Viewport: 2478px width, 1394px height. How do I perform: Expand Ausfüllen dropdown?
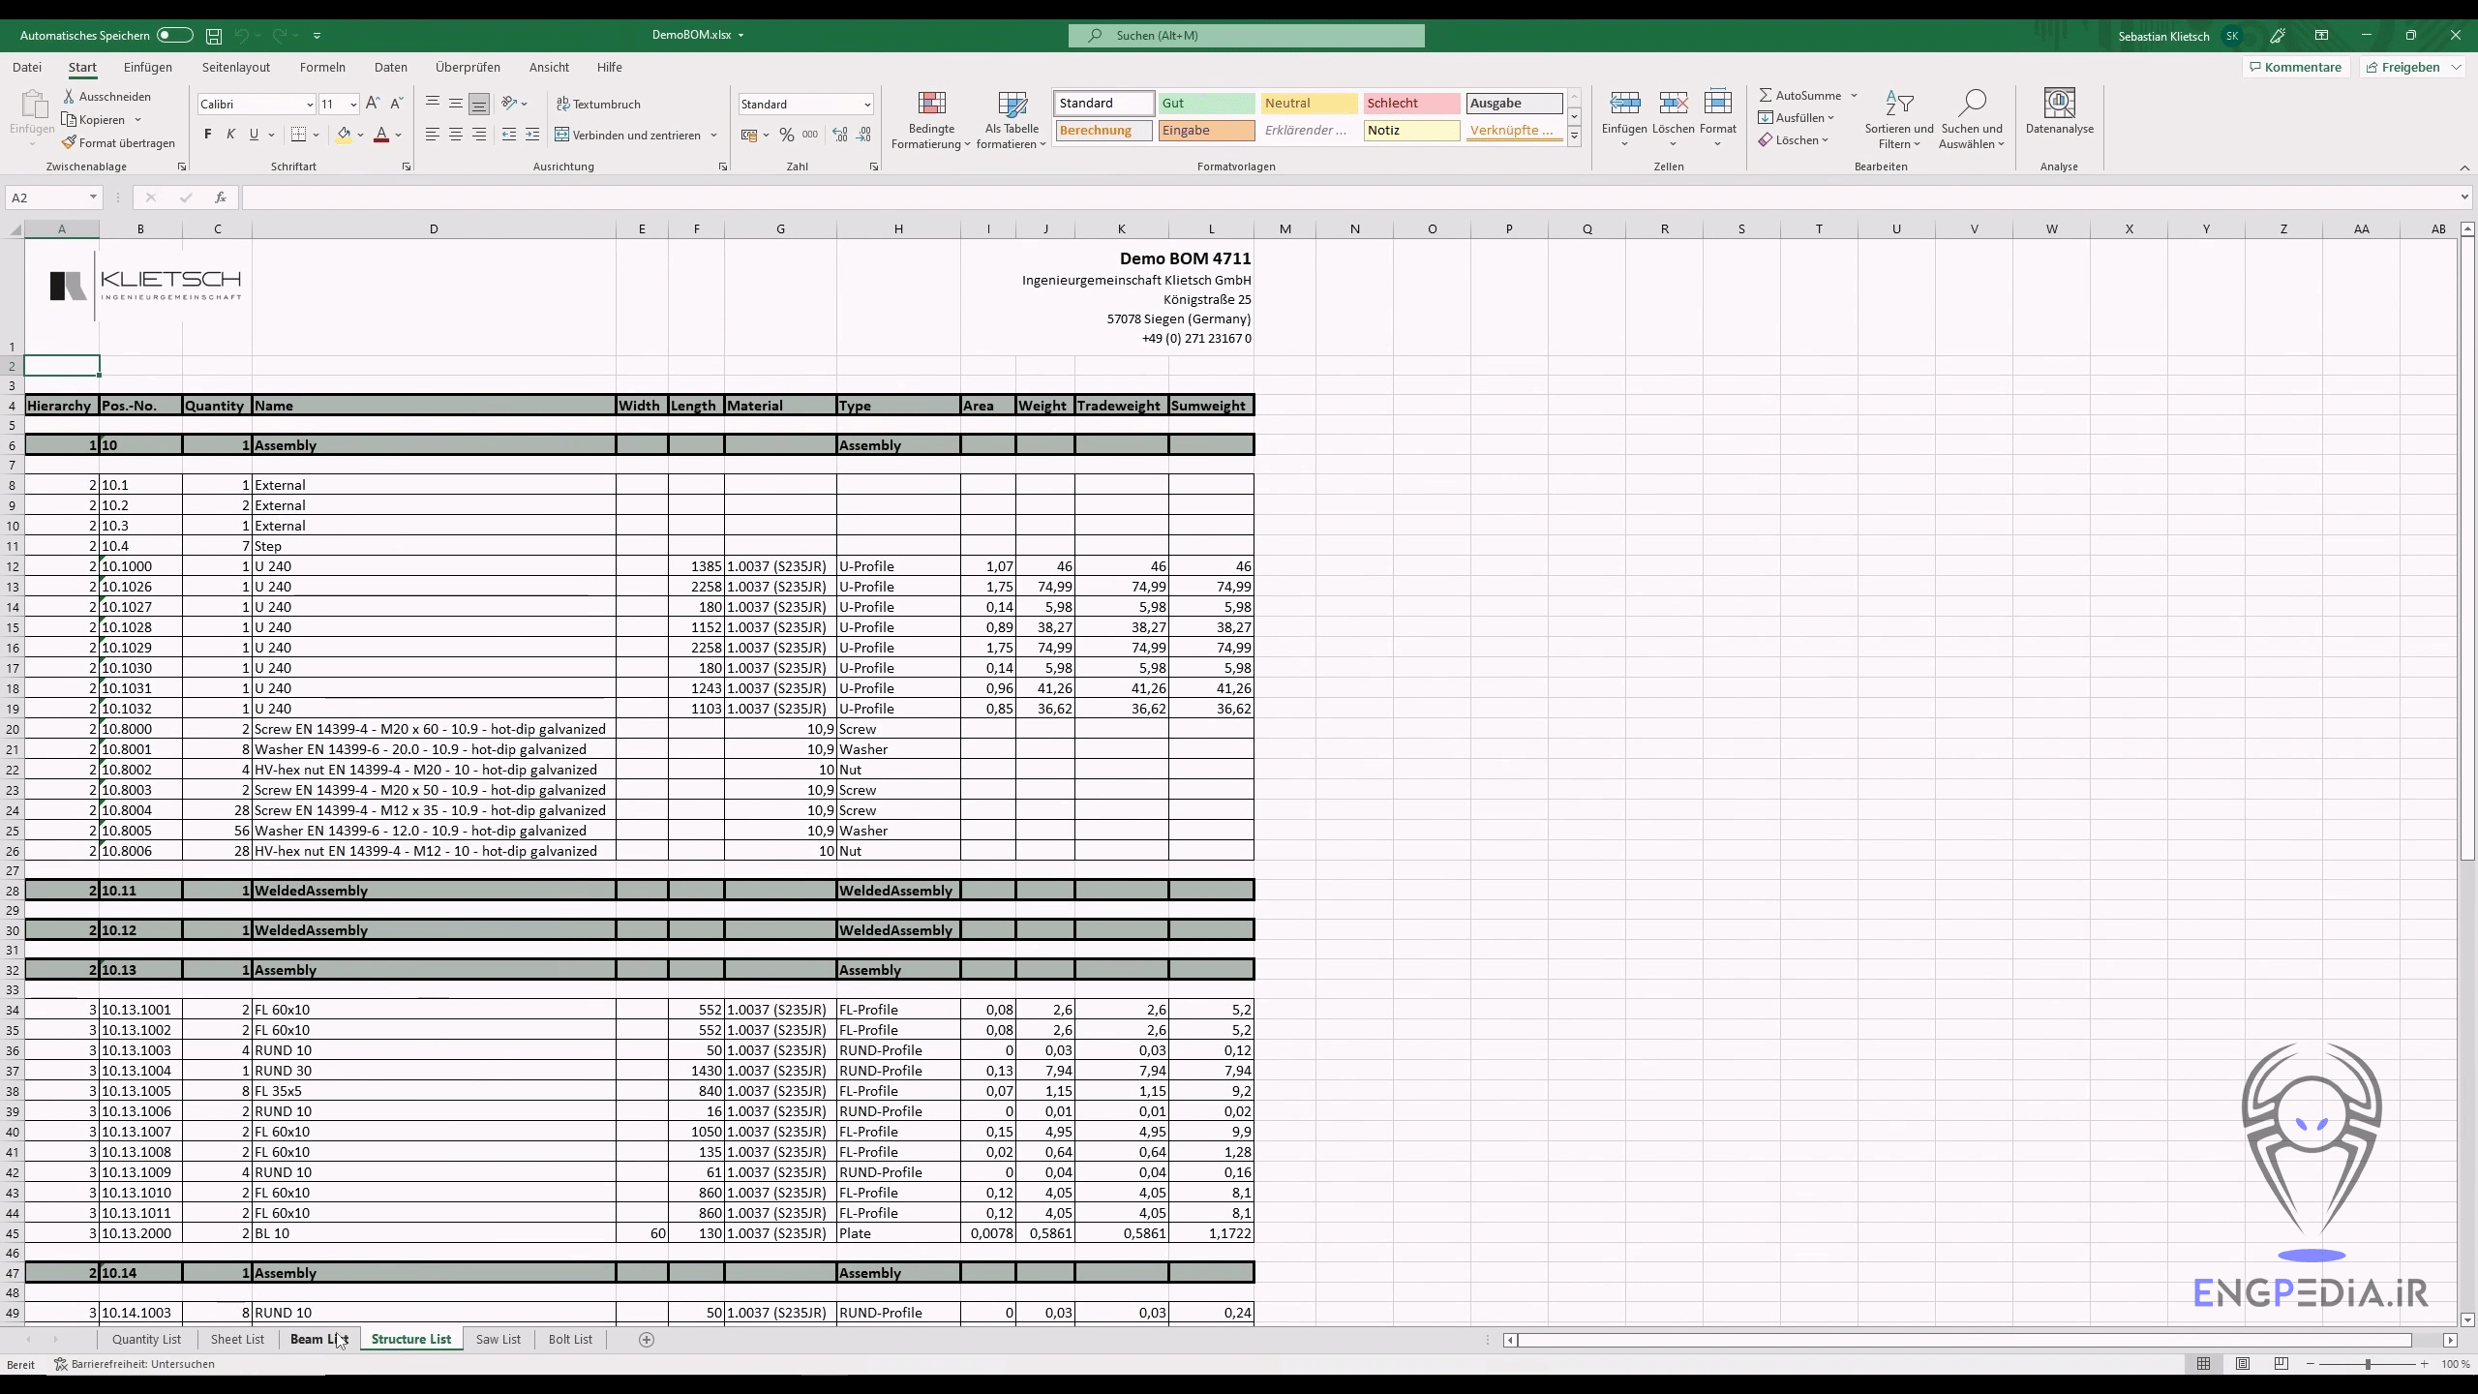[x=1830, y=118]
